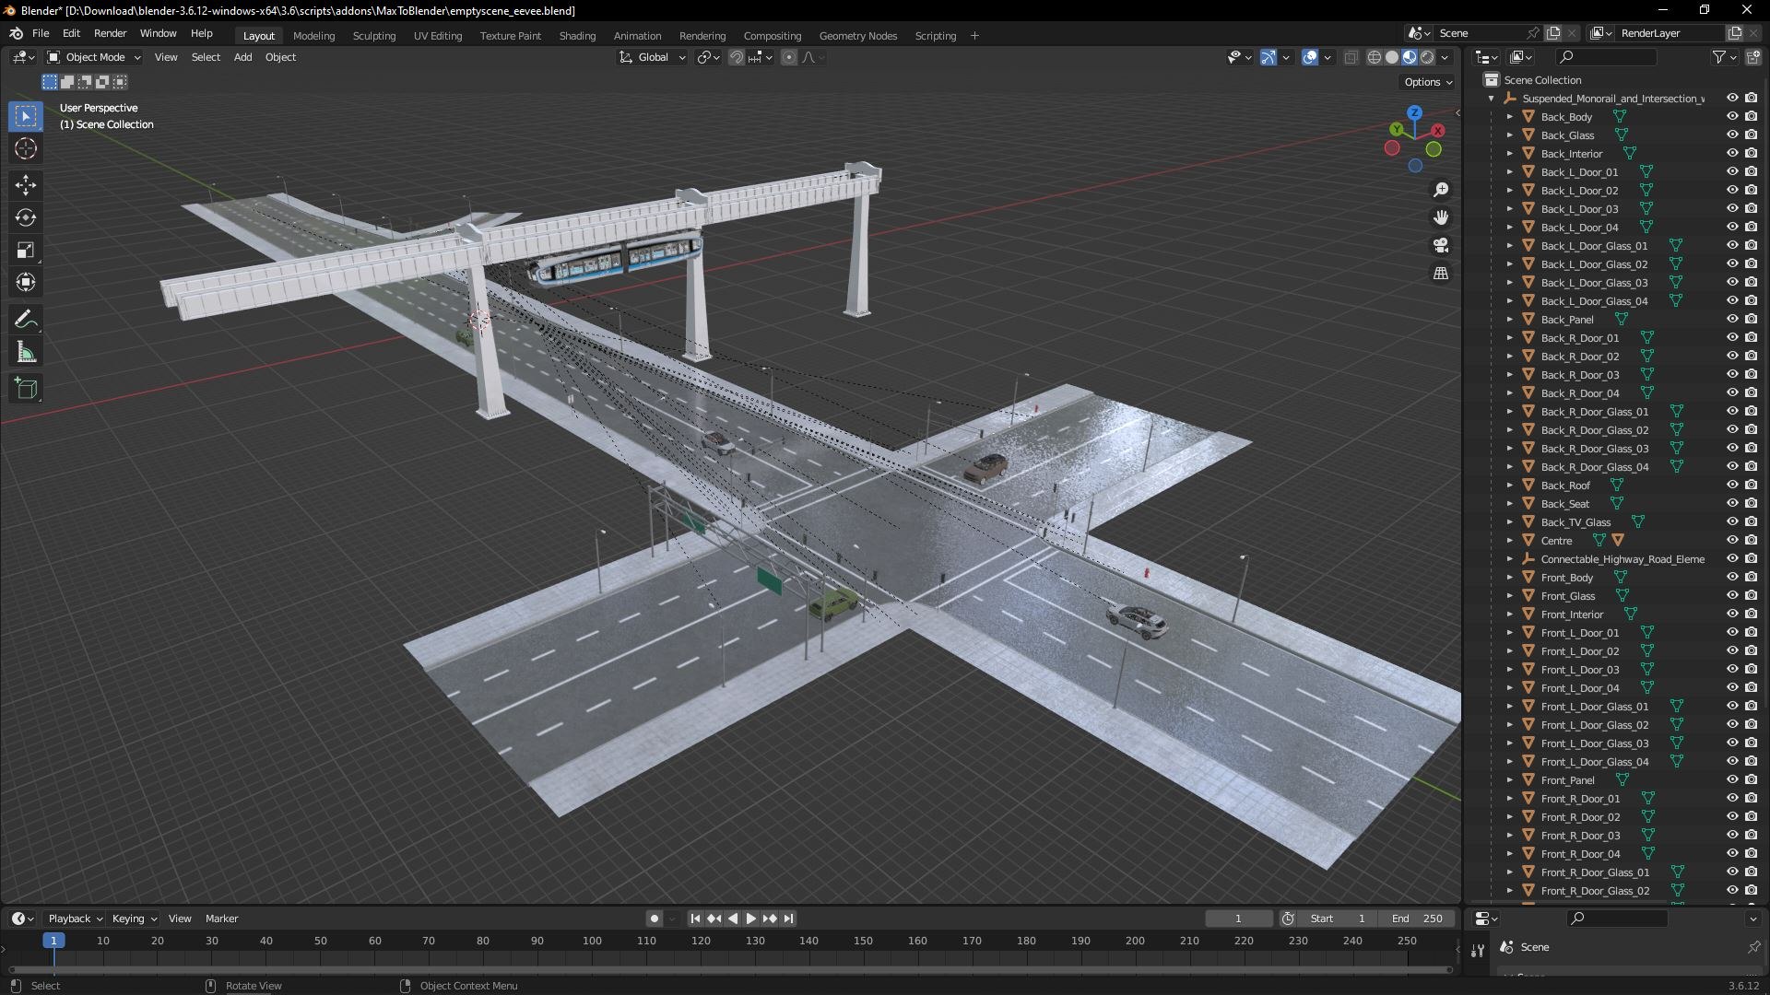Switch to the Shading workspace tab

[x=577, y=36]
